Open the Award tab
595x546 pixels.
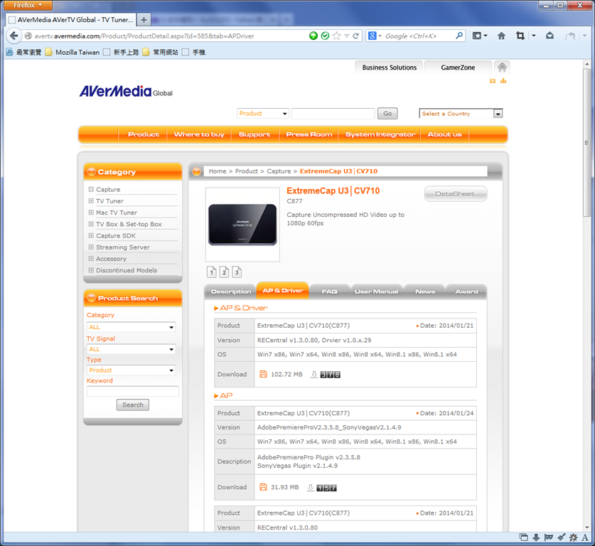[466, 291]
